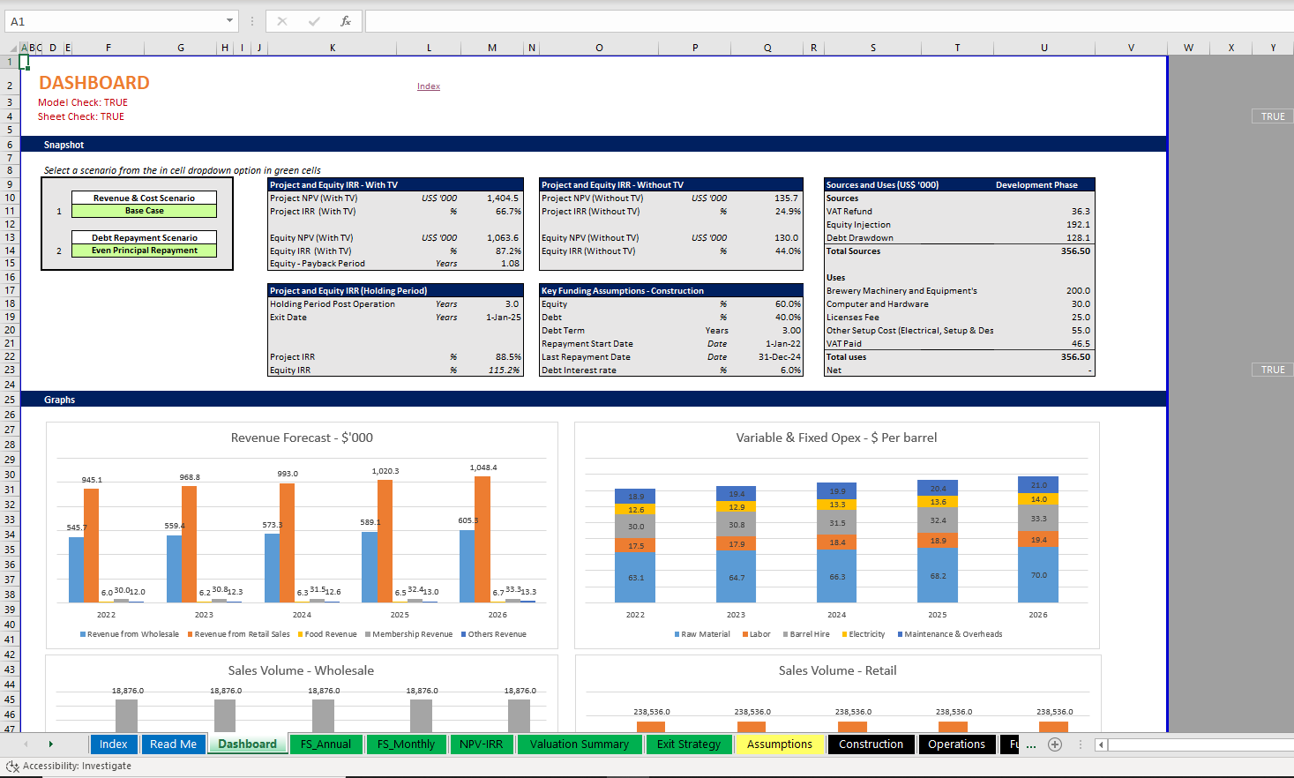
Task: Add a worksheet using the plus icon
Action: pyautogui.click(x=1055, y=744)
